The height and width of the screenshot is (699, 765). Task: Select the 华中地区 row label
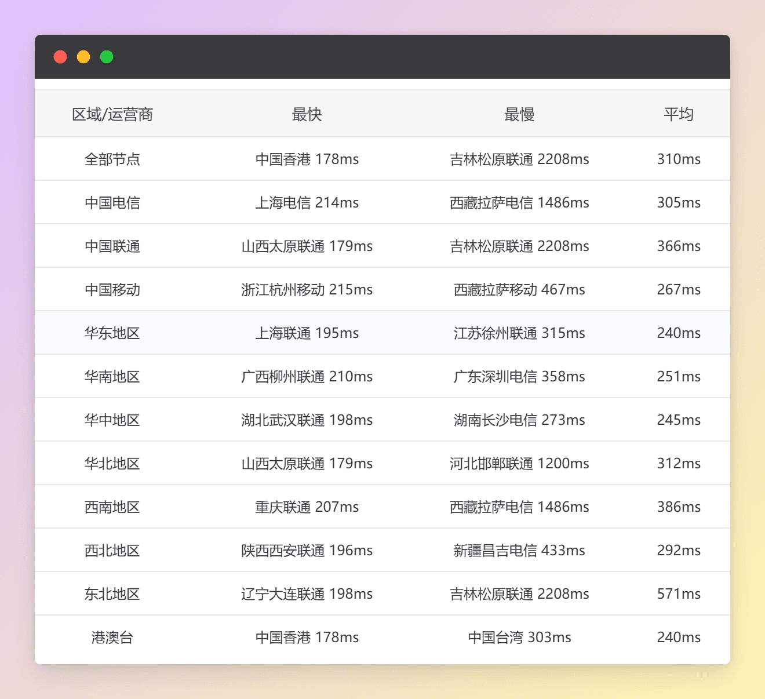pos(112,420)
